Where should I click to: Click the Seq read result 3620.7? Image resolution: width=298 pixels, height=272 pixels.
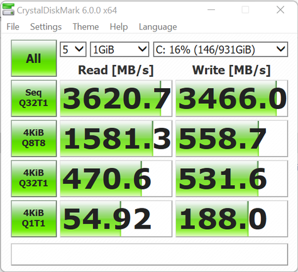coord(116,98)
